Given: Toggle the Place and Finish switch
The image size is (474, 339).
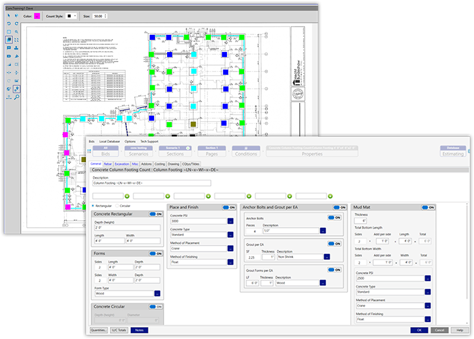Looking at the screenshot, I should pos(228,207).
